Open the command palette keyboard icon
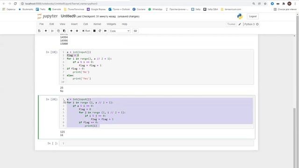299x168 pixels. click(135, 31)
